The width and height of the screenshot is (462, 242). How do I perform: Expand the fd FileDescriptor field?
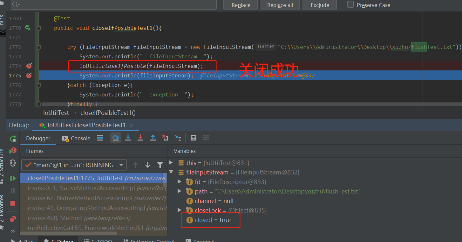click(x=180, y=182)
